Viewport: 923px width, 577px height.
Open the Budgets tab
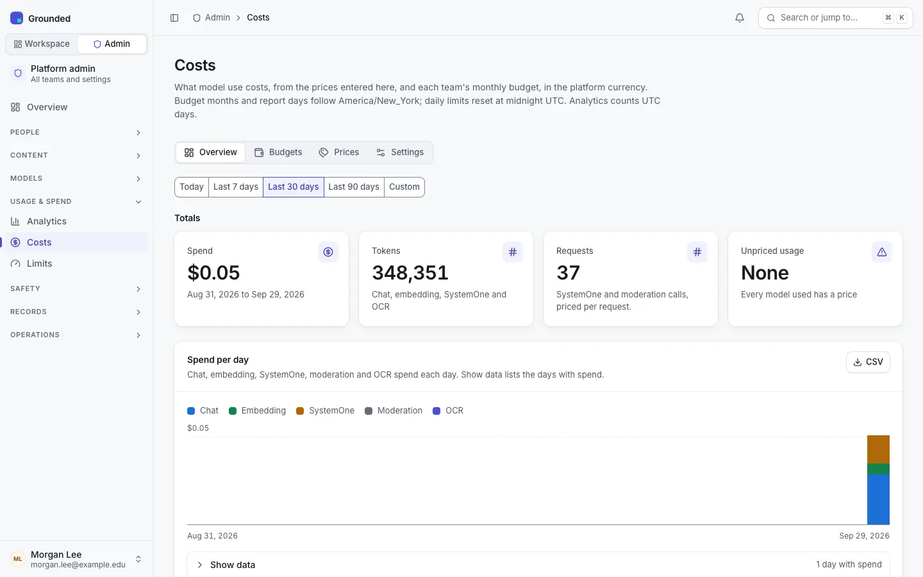click(x=278, y=153)
